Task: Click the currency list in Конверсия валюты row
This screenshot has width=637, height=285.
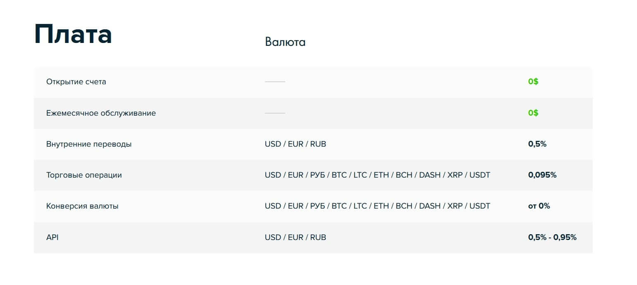Action: [x=377, y=206]
